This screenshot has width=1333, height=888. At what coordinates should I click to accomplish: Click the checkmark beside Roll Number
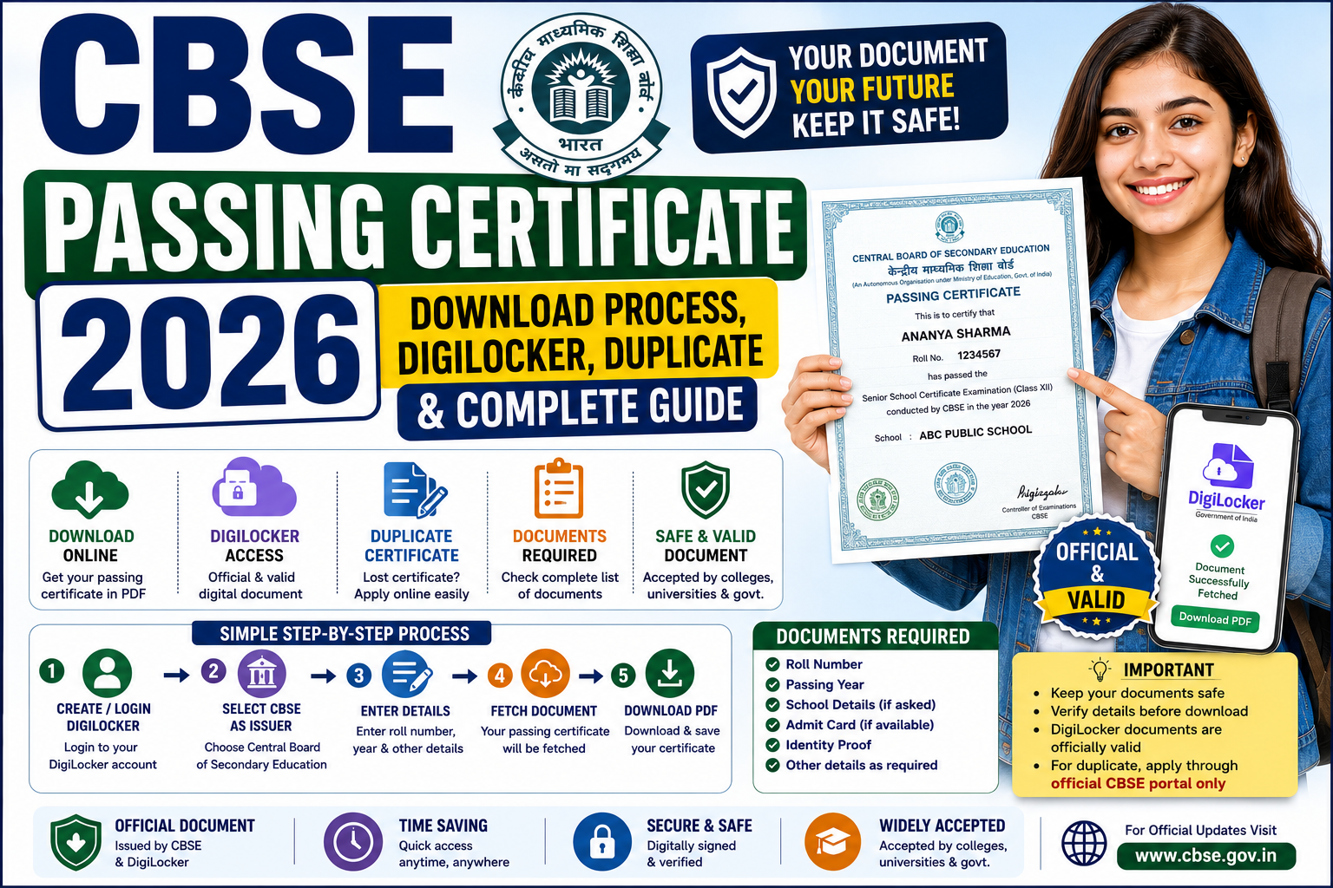[x=772, y=664]
